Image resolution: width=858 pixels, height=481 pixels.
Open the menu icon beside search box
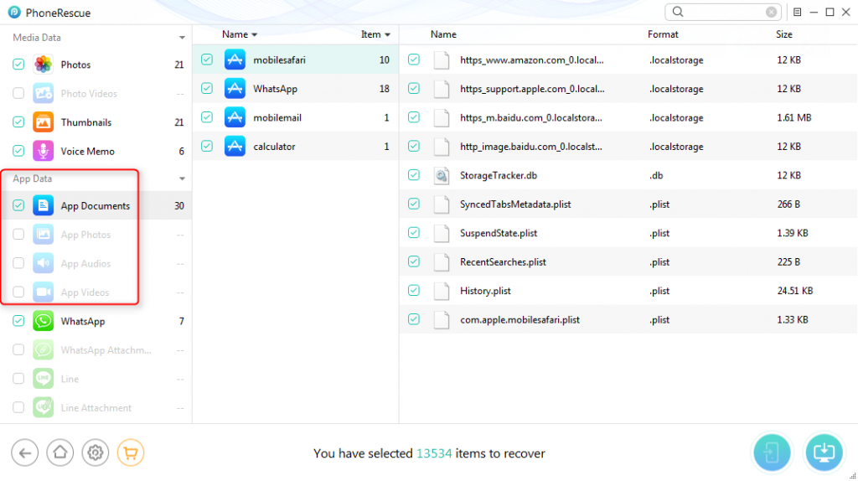coord(797,12)
